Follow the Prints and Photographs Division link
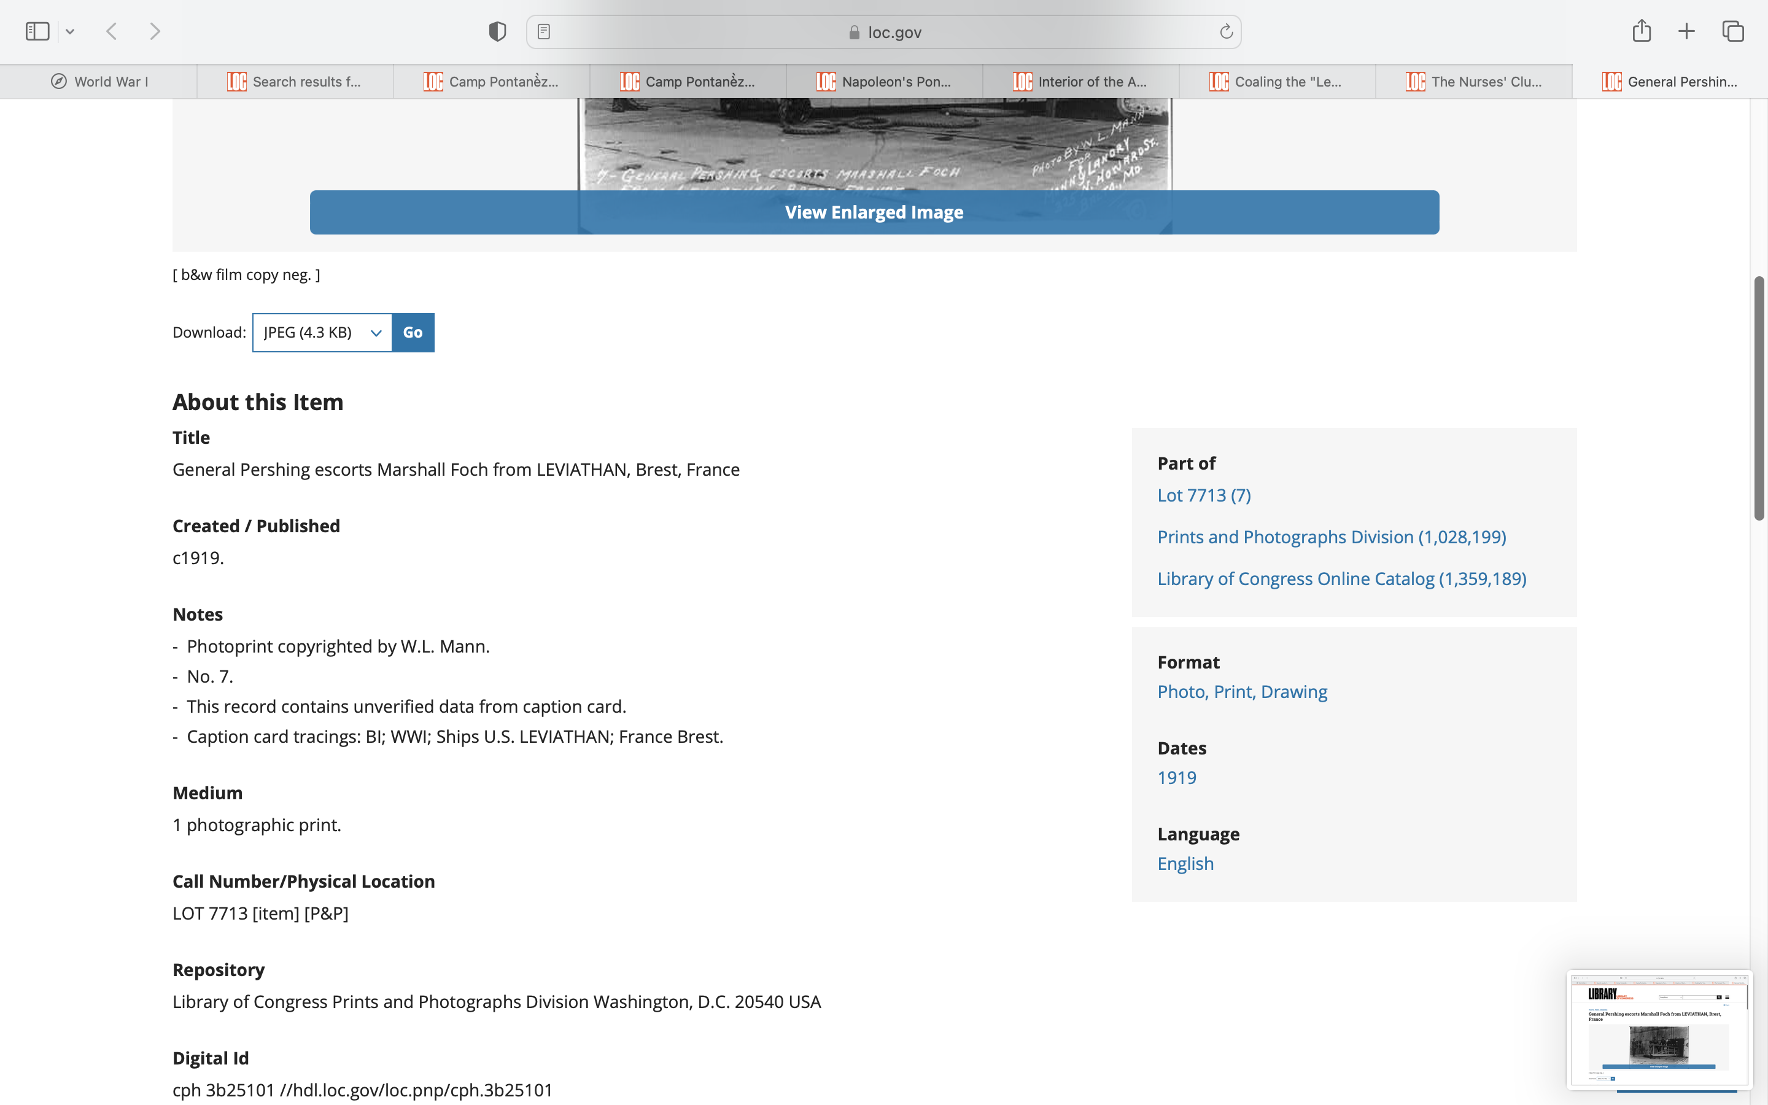The image size is (1768, 1105). 1331,537
